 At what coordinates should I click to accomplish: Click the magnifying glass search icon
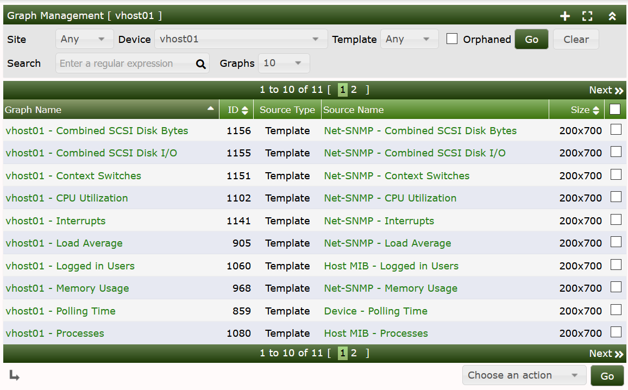pyautogui.click(x=201, y=63)
